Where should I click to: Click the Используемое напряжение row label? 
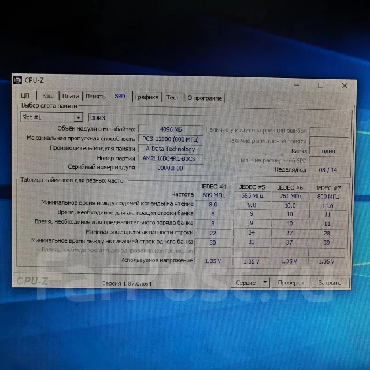coord(157,260)
